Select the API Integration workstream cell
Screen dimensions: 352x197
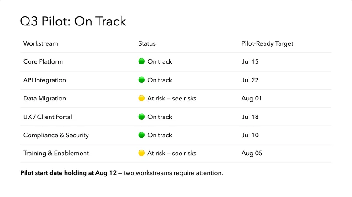tap(44, 80)
